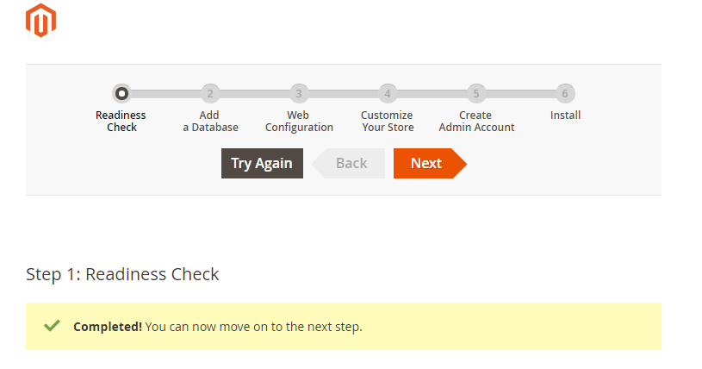
Task: Click the wizard progress bar track
Action: [343, 93]
